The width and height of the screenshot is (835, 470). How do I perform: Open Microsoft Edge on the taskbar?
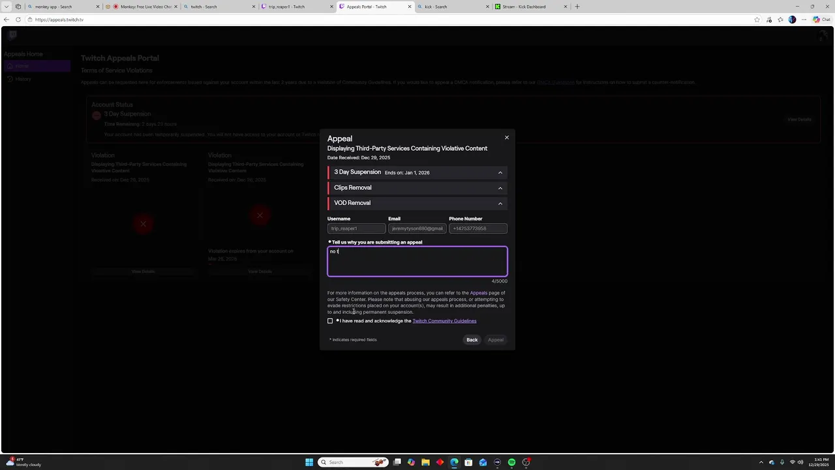pyautogui.click(x=454, y=462)
